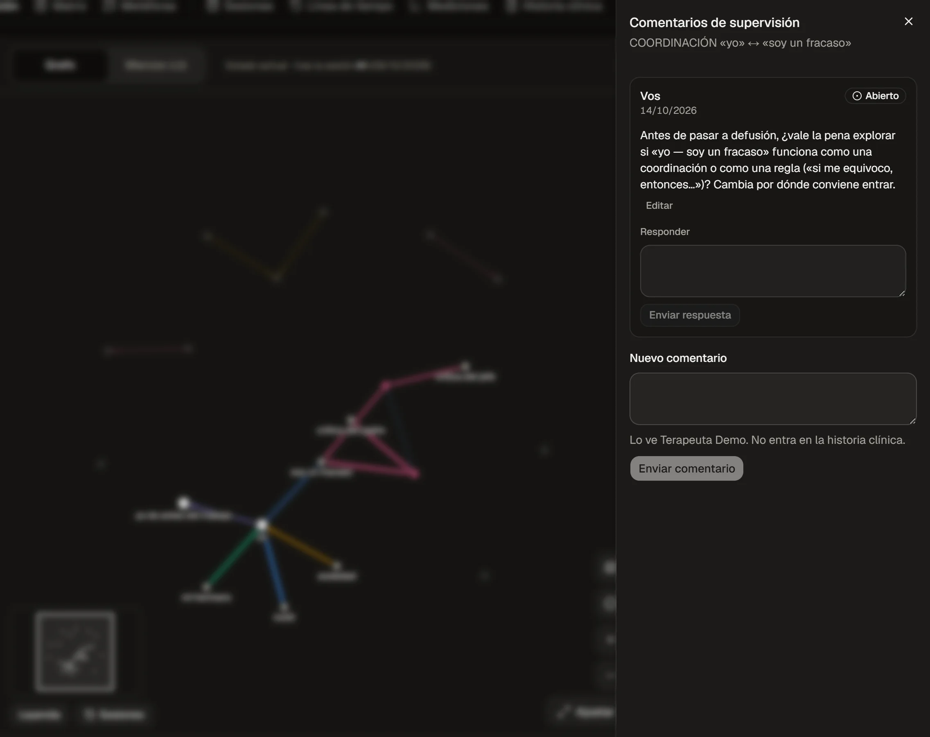Click the Comentarios de supervisión title
930x737 pixels.
point(714,23)
